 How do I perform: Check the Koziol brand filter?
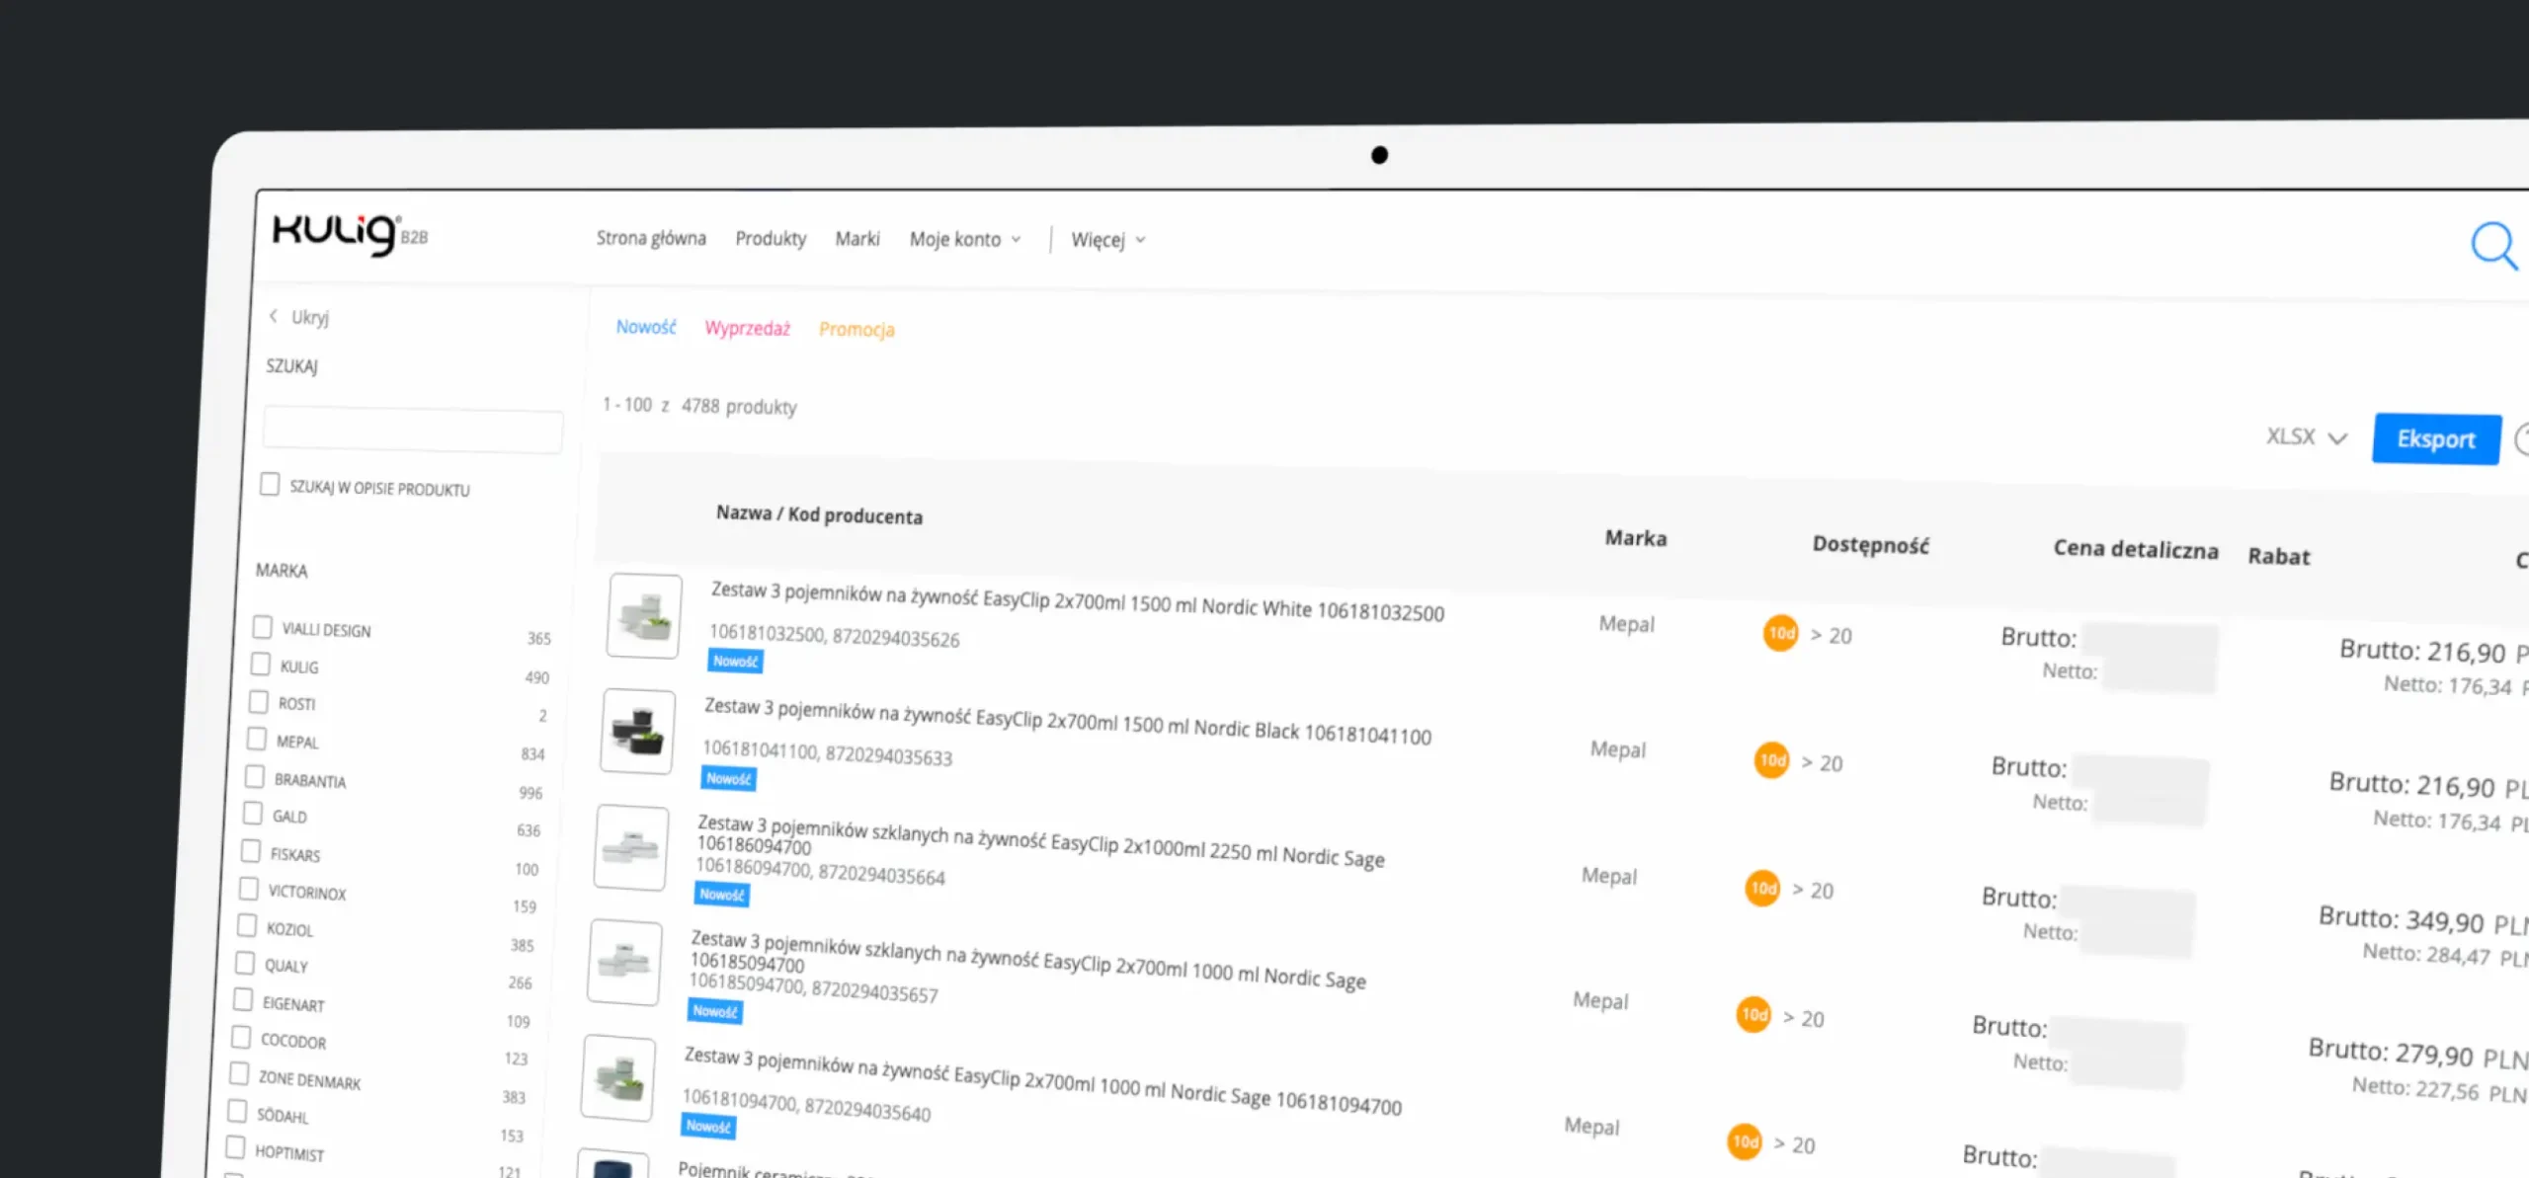point(246,925)
